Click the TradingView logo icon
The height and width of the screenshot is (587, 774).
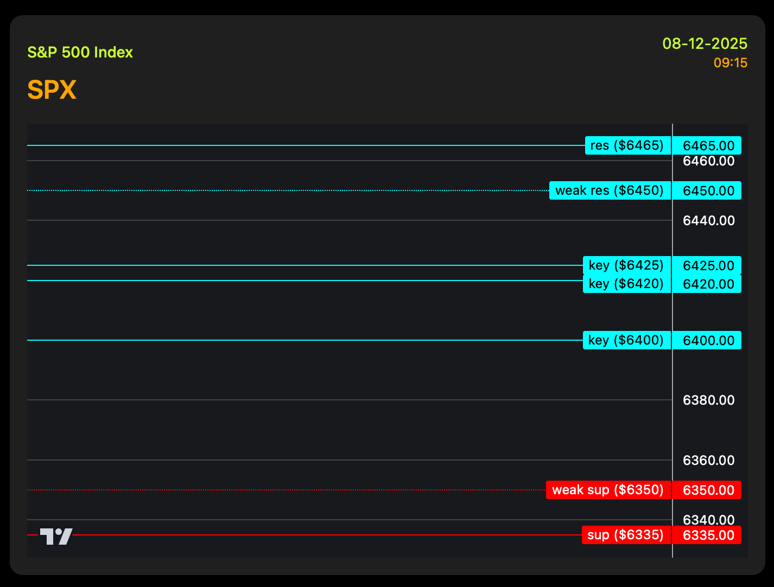56,537
